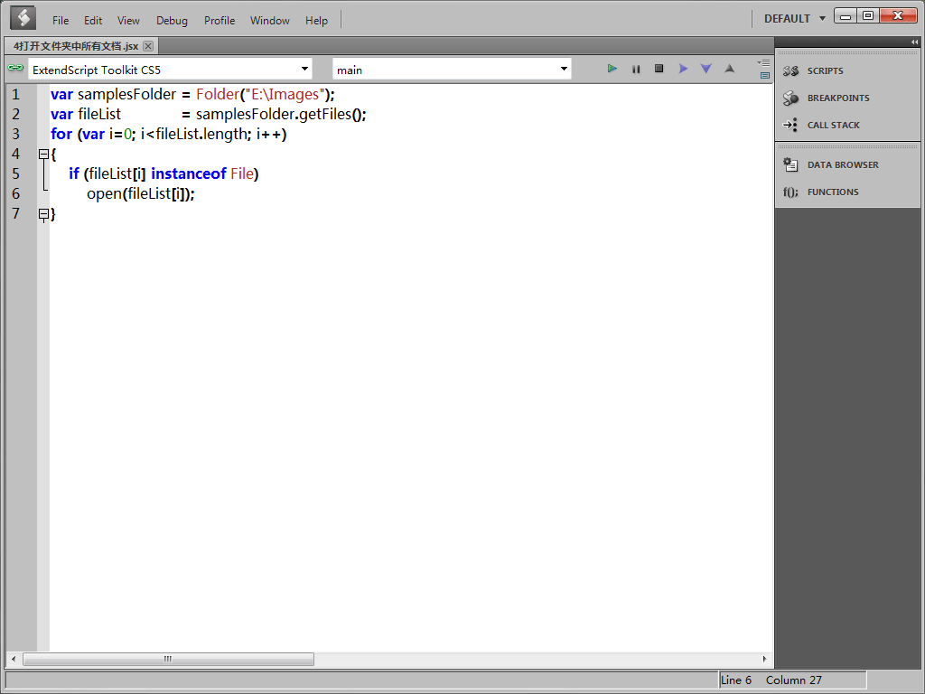This screenshot has height=694, width=925.
Task: Click line number 3 in gutter
Action: [x=16, y=134]
